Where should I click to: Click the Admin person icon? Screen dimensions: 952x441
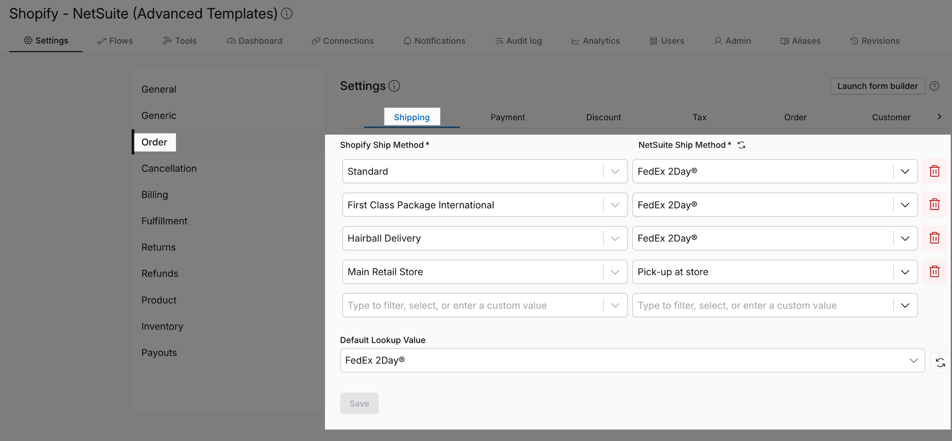718,41
